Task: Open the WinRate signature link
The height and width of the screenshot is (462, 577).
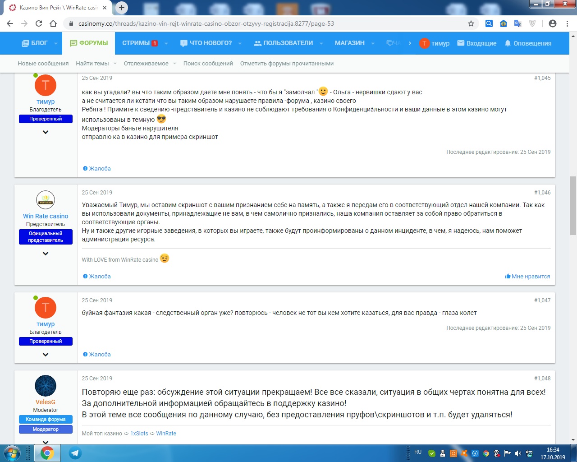Action: click(166, 434)
